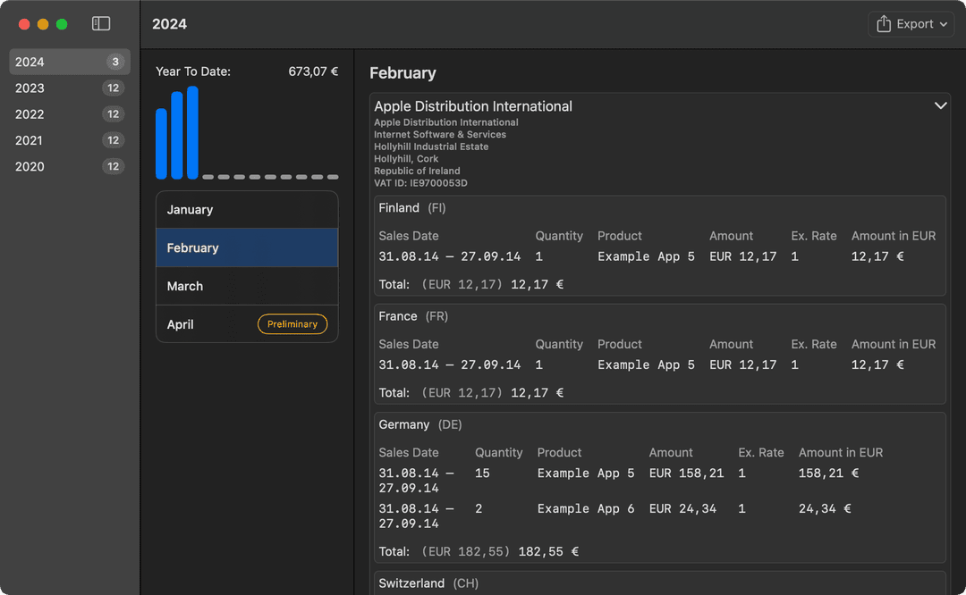Image resolution: width=966 pixels, height=595 pixels.
Task: Open the March month report
Action: [x=247, y=286]
